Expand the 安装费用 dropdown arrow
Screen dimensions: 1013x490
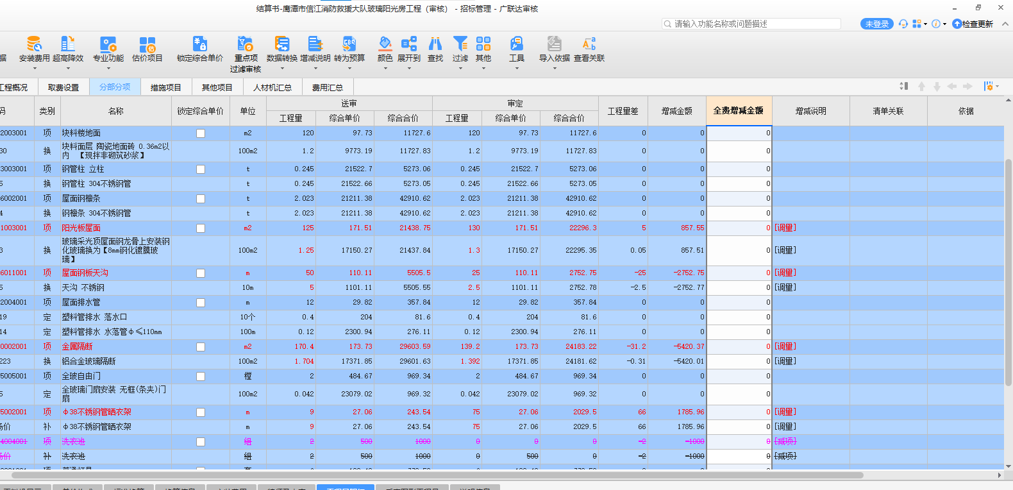pyautogui.click(x=34, y=68)
